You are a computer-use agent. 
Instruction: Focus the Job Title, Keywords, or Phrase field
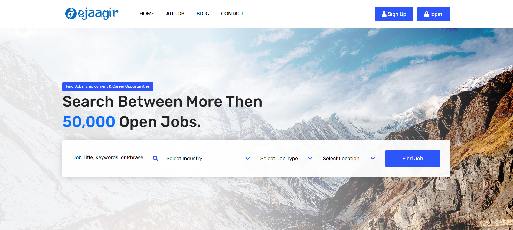click(115, 158)
